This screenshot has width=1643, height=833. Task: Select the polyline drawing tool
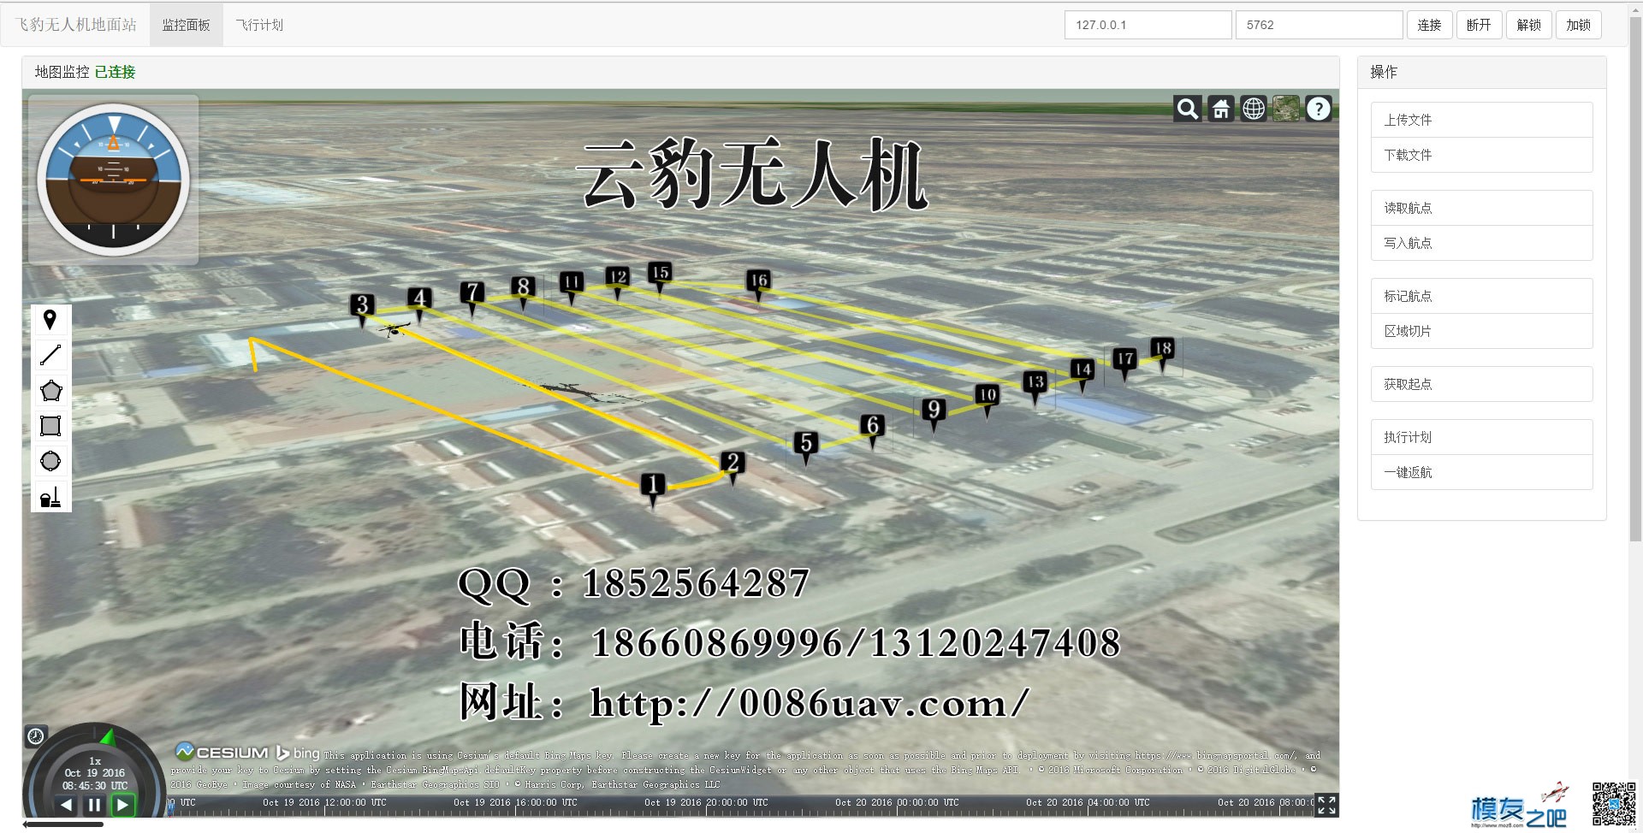pyautogui.click(x=50, y=355)
